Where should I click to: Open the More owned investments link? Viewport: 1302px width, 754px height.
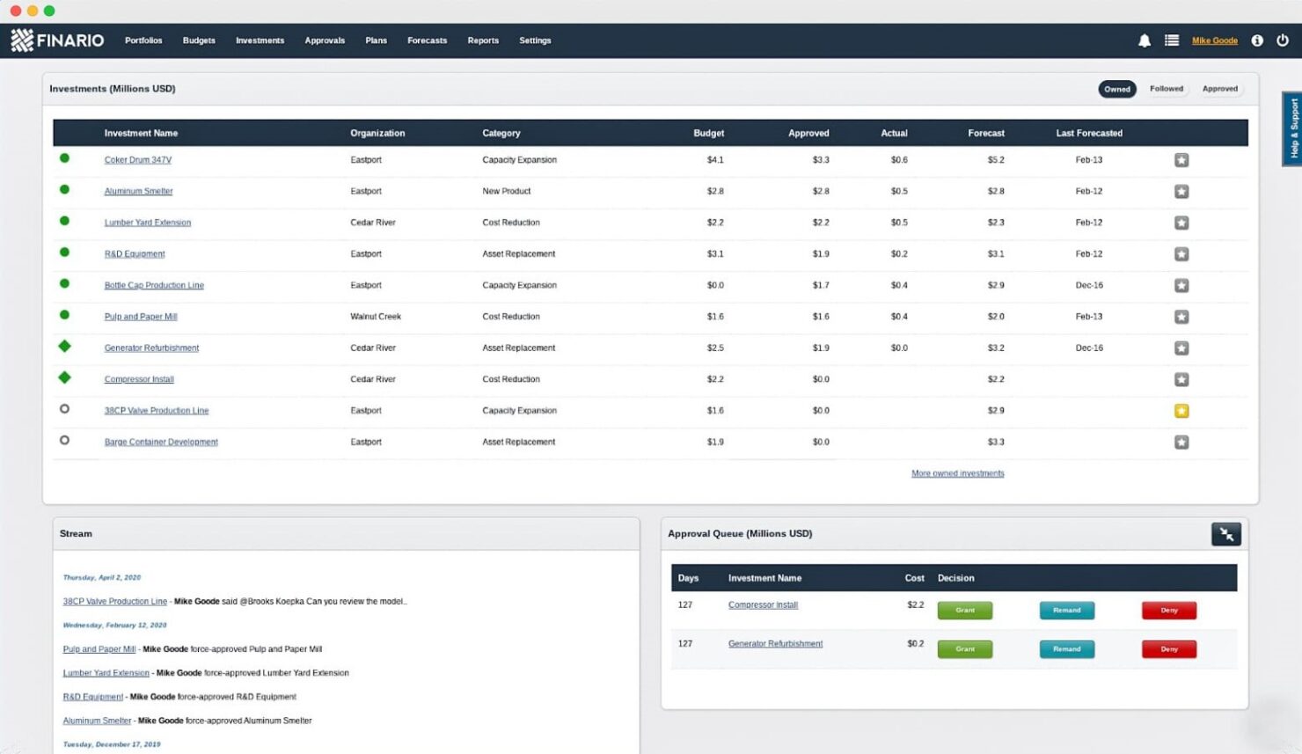coord(957,472)
